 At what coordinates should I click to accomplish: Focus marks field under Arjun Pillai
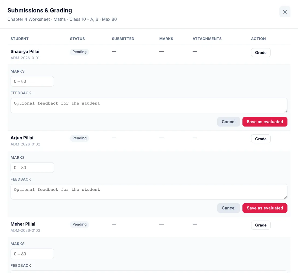(x=32, y=168)
